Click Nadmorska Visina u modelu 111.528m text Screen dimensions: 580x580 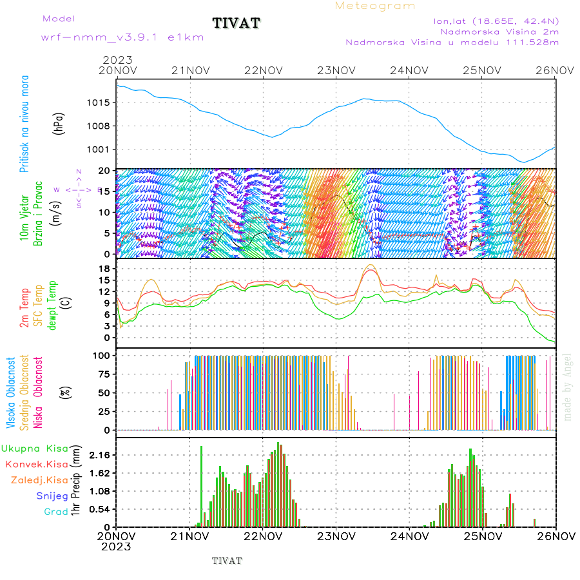(x=452, y=43)
